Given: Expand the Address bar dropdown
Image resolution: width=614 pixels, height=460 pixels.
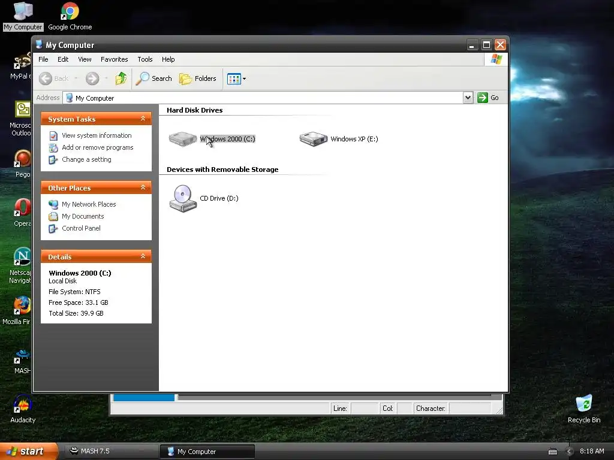Looking at the screenshot, I should [468, 98].
